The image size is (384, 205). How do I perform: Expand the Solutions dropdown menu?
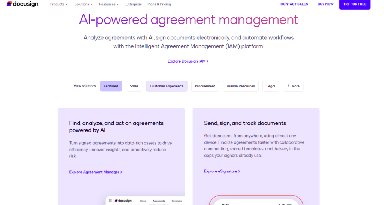[x=83, y=4]
